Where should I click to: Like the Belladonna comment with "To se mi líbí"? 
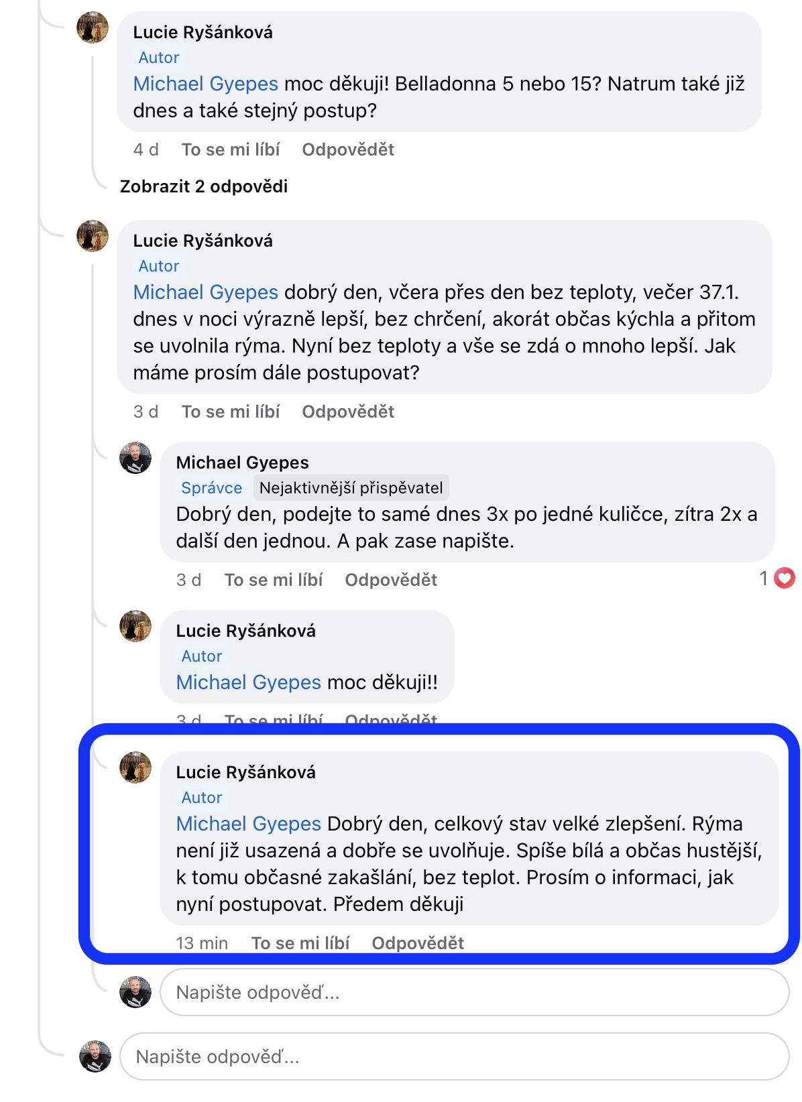click(231, 149)
